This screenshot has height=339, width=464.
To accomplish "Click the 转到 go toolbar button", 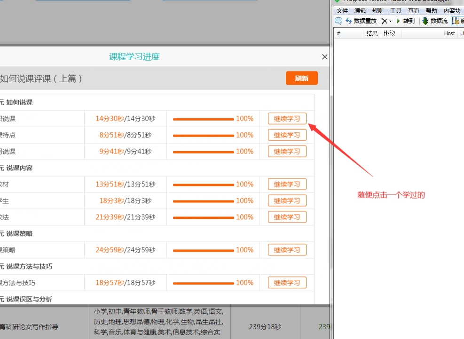I will [405, 21].
